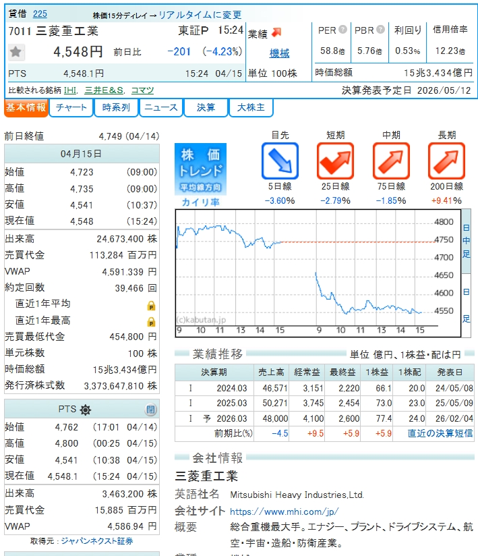Click the 75日線 red uptrend arrow icon
The height and width of the screenshot is (556, 478).
pyautogui.click(x=391, y=161)
